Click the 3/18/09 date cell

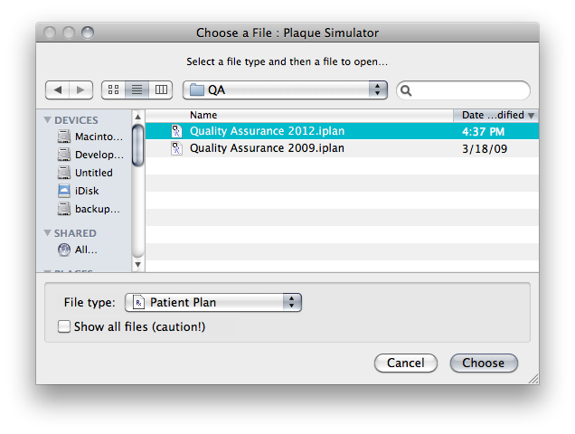485,148
